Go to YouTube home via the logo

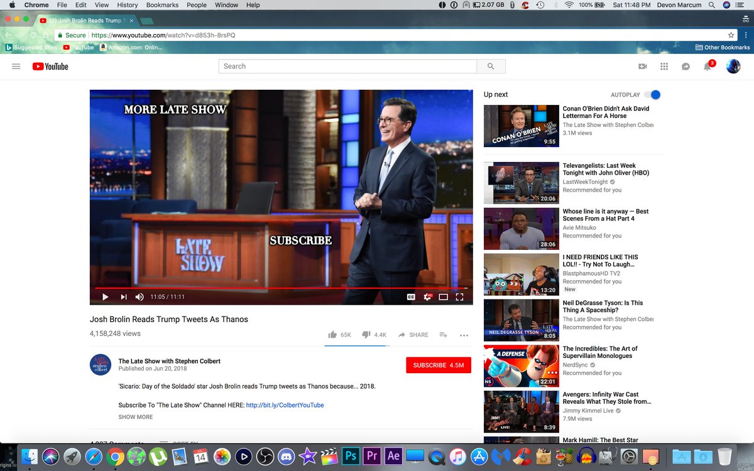click(x=50, y=67)
